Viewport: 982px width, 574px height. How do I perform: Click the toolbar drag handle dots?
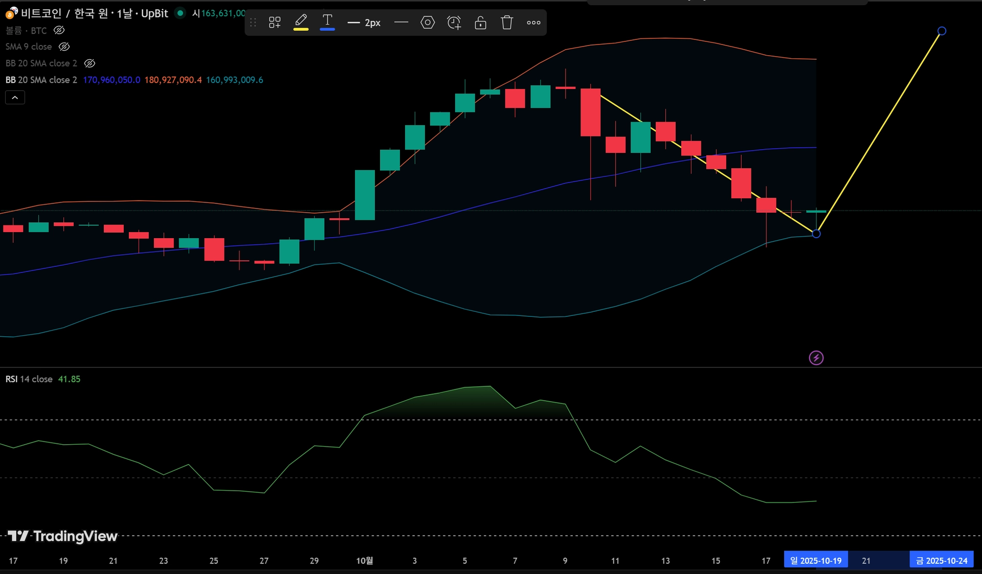click(x=253, y=22)
